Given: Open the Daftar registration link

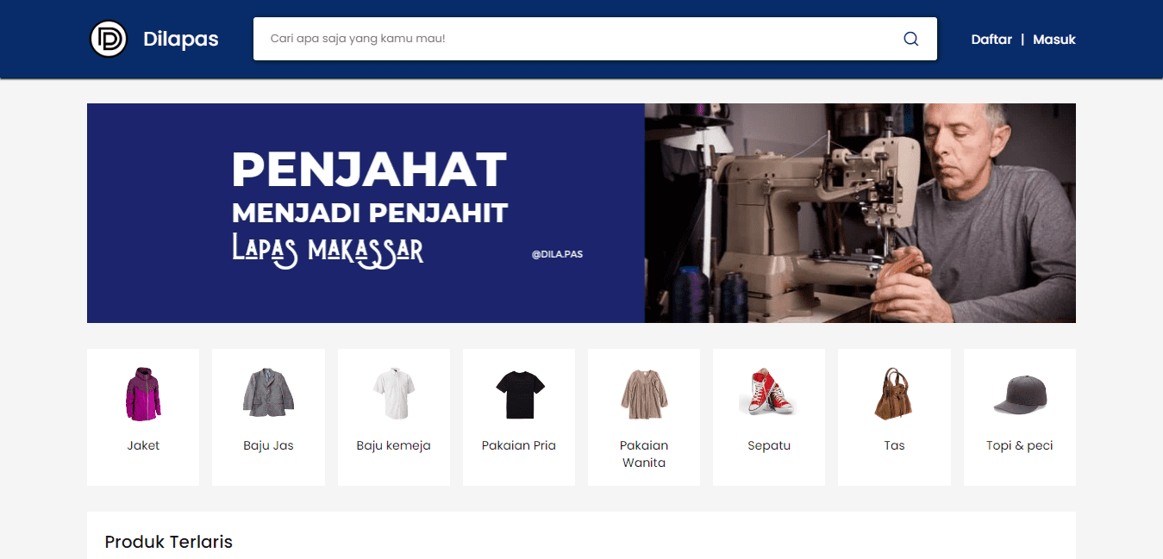Looking at the screenshot, I should (991, 40).
